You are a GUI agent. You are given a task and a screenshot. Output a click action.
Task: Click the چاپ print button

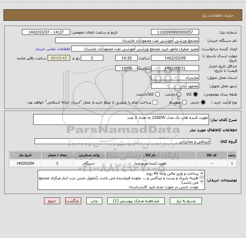[94, 201]
